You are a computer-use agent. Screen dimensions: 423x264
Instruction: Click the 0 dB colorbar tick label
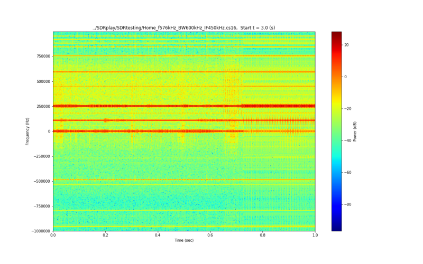pyautogui.click(x=345, y=77)
